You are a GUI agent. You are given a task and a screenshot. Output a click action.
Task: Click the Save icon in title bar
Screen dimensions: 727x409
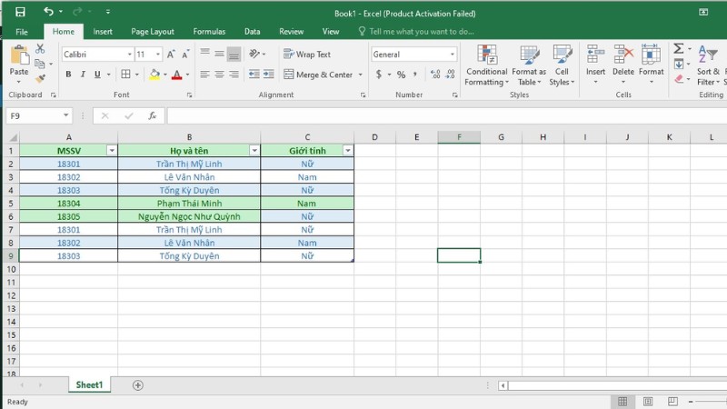click(20, 12)
